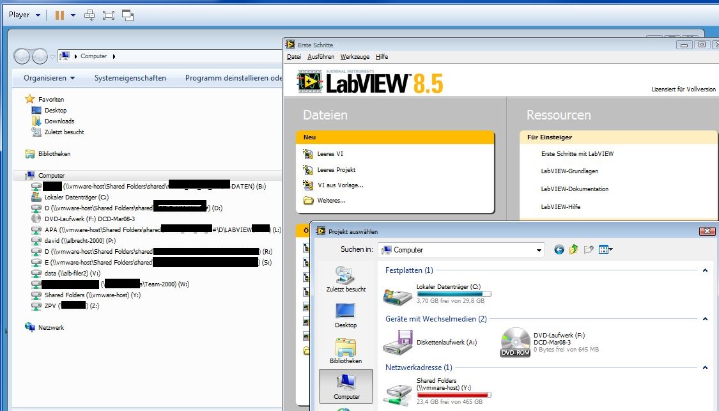Select david (\\albrecht-2000) (P:) in tree
Viewport: 719px width, 411px height.
(74, 241)
